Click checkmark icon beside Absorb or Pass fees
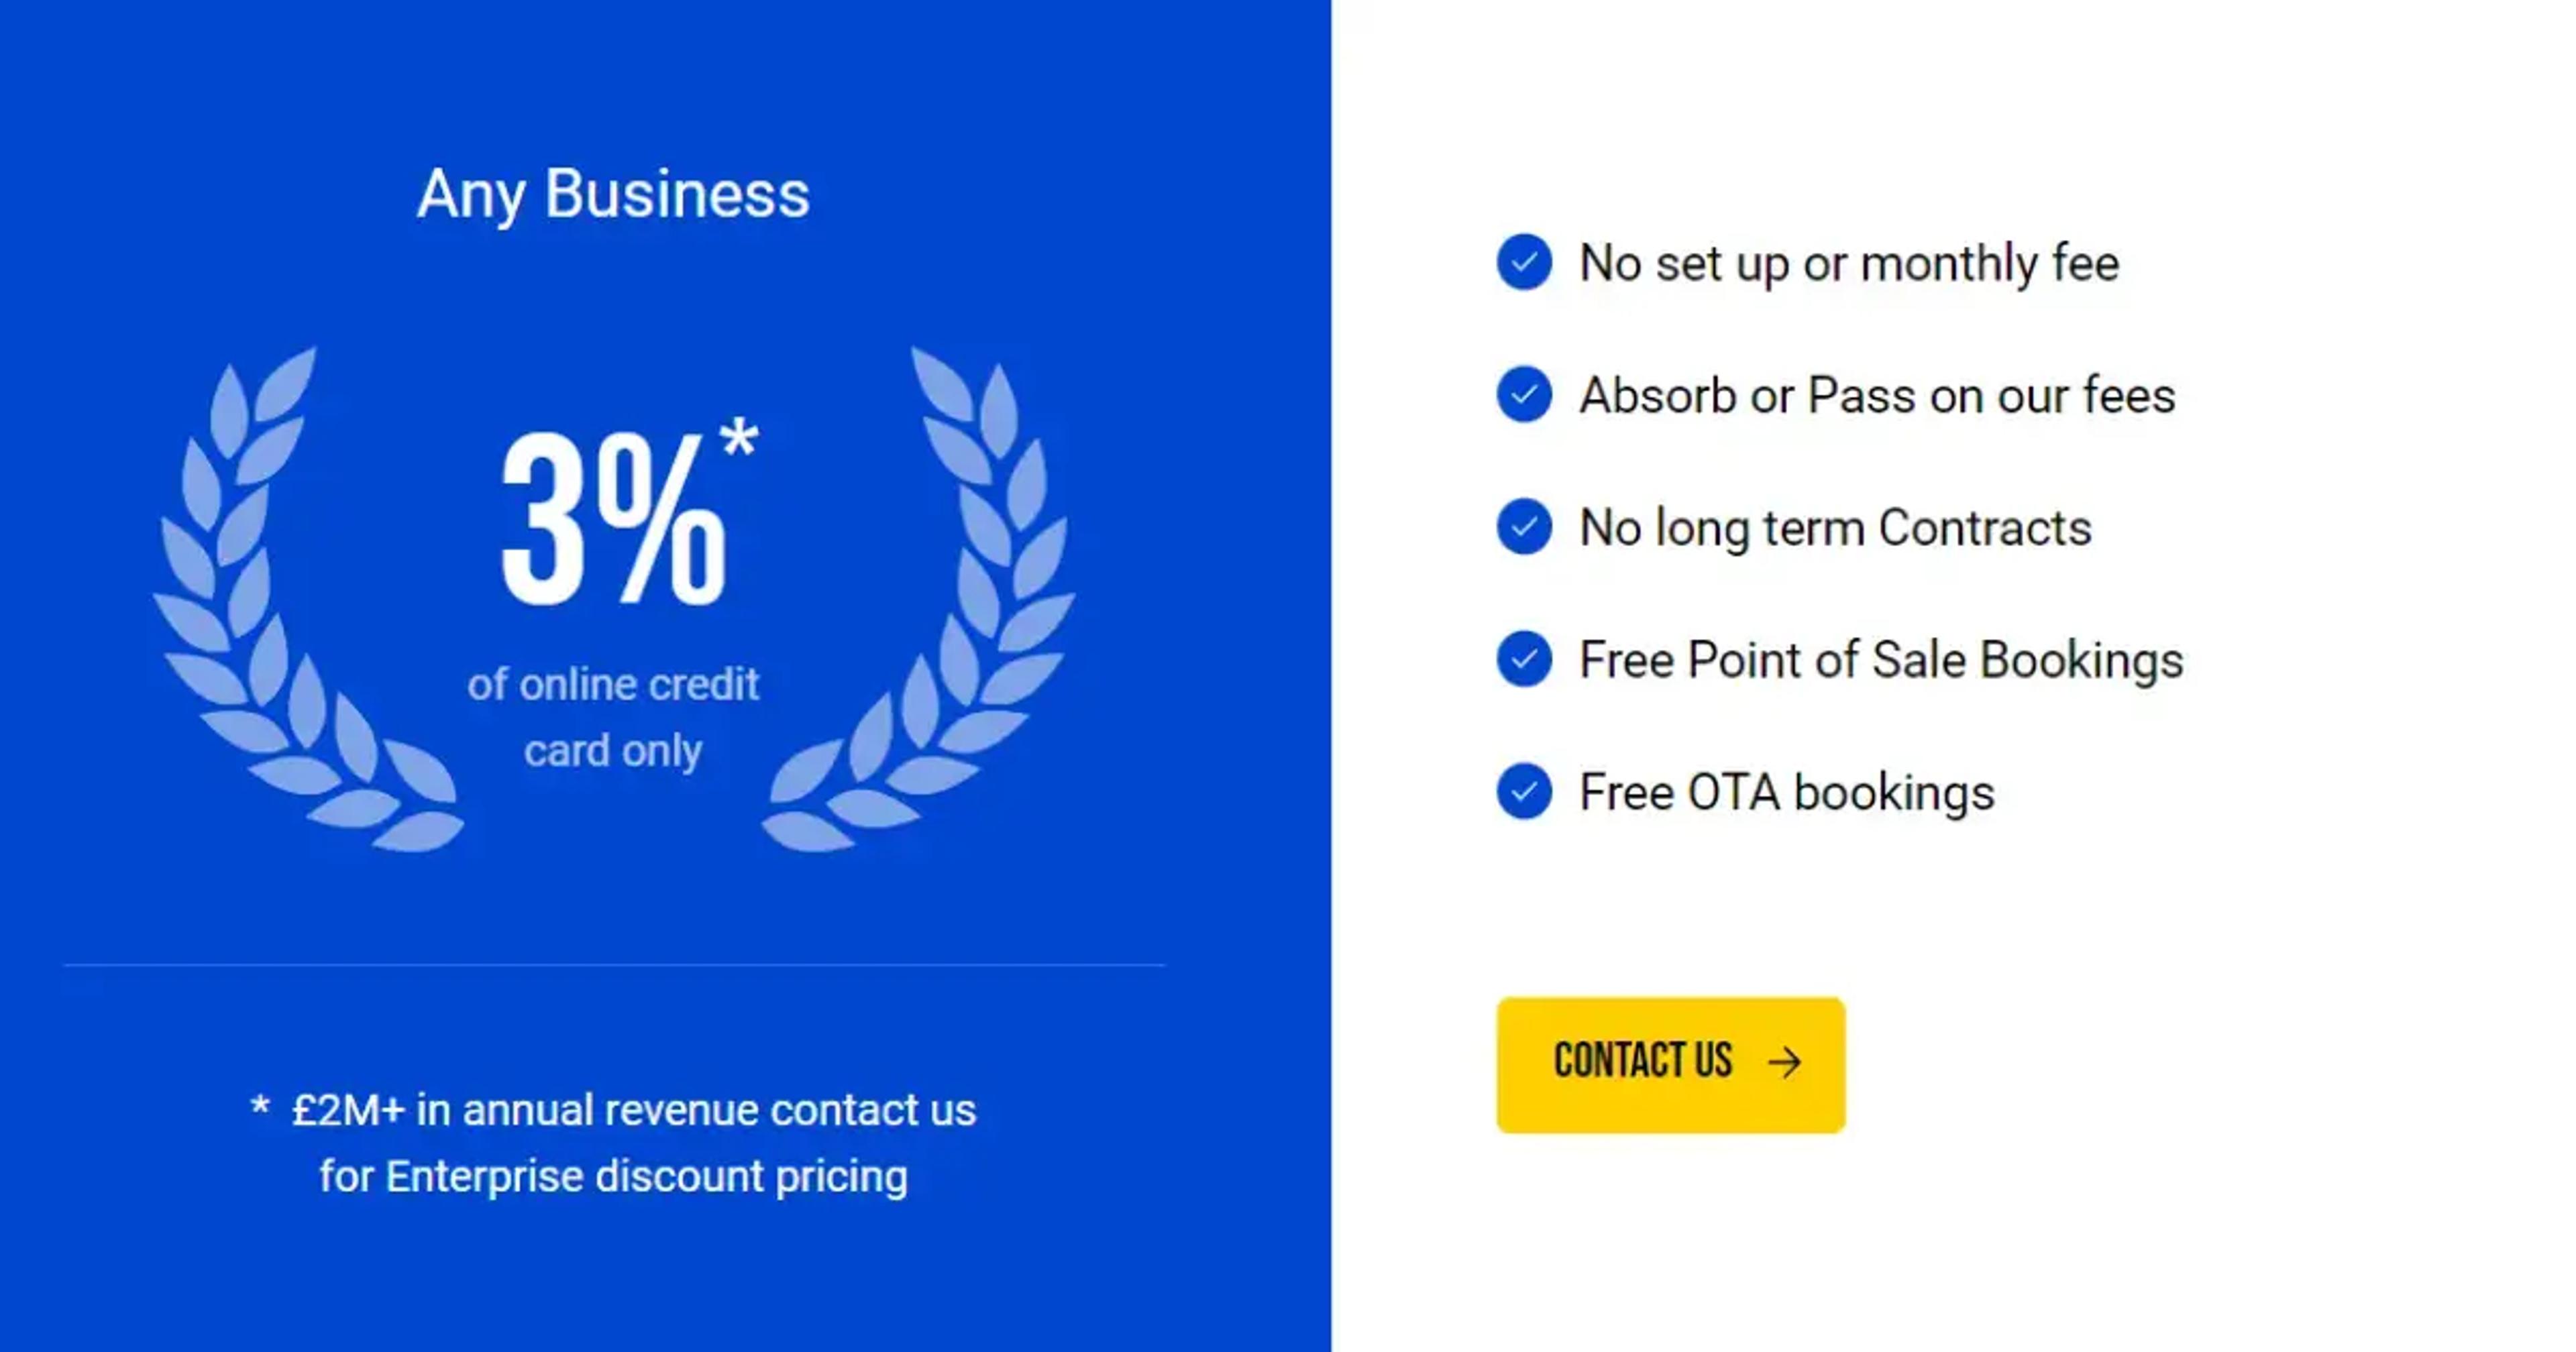 (x=1524, y=394)
